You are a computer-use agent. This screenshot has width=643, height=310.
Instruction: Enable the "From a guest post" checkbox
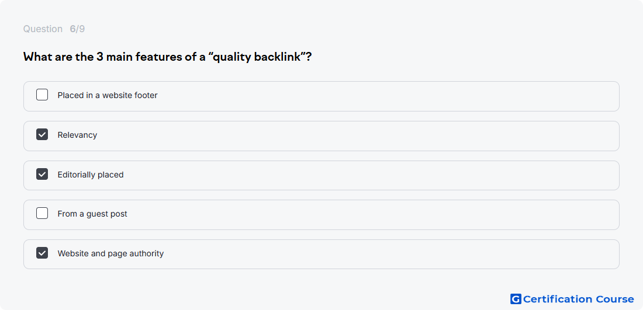coord(42,213)
